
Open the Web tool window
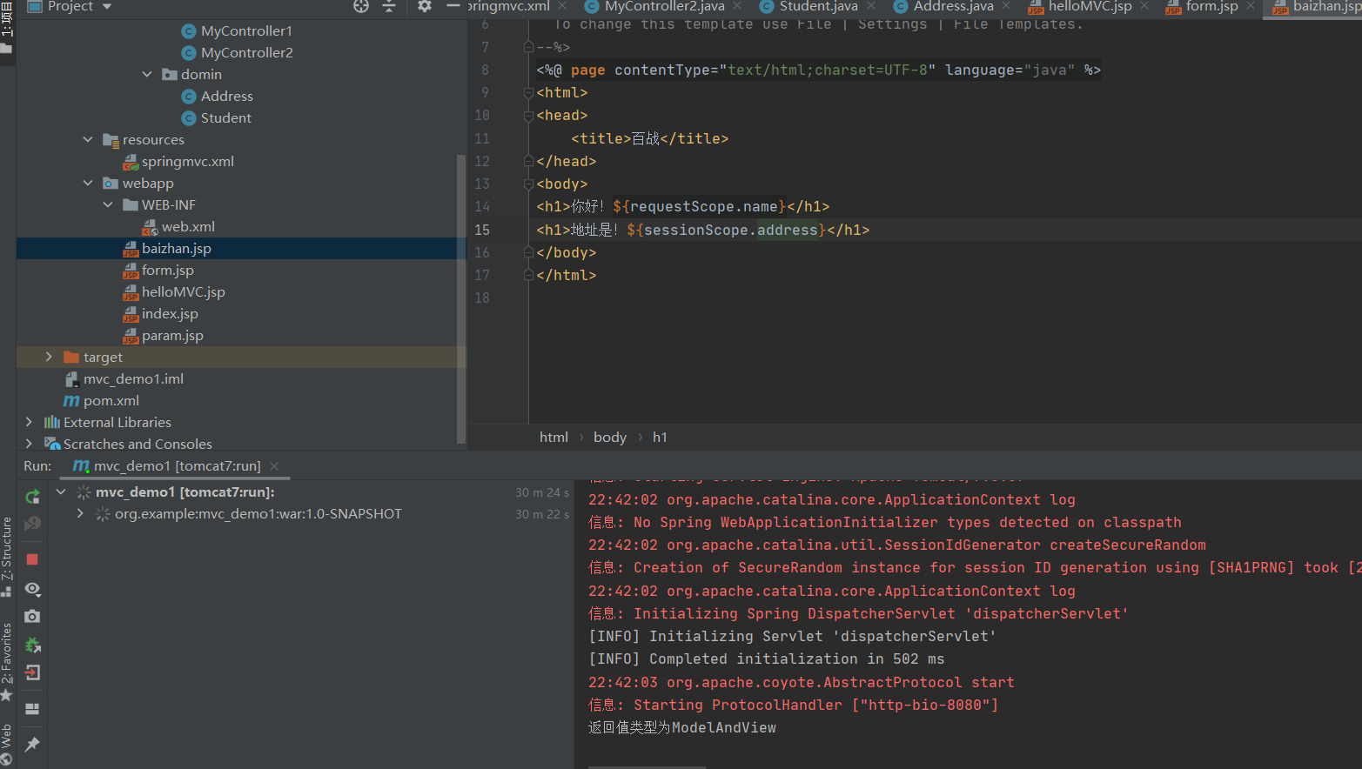click(7, 744)
